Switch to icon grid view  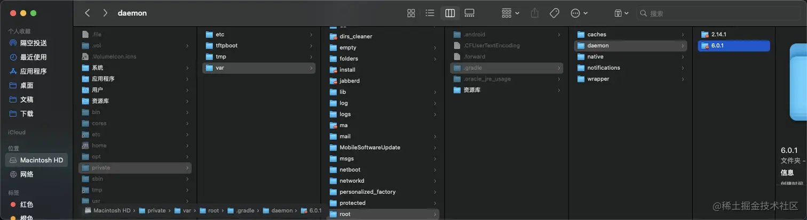tap(411, 13)
